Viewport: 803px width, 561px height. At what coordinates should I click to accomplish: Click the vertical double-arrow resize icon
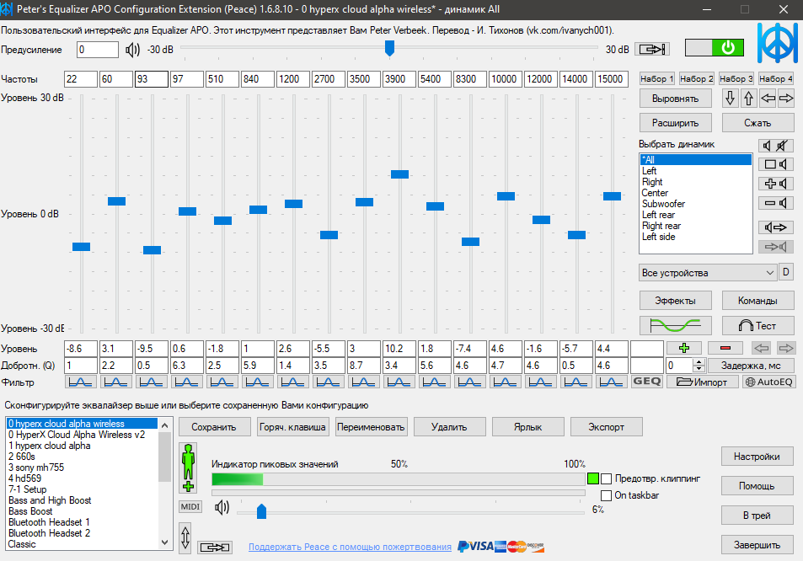tap(185, 537)
